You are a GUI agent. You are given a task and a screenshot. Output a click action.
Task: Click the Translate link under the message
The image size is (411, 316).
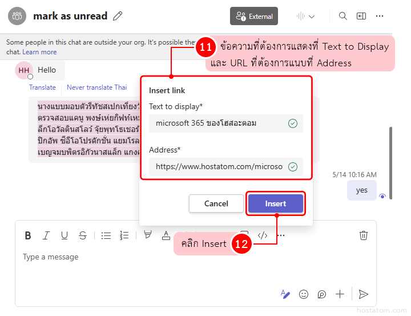[x=42, y=87]
